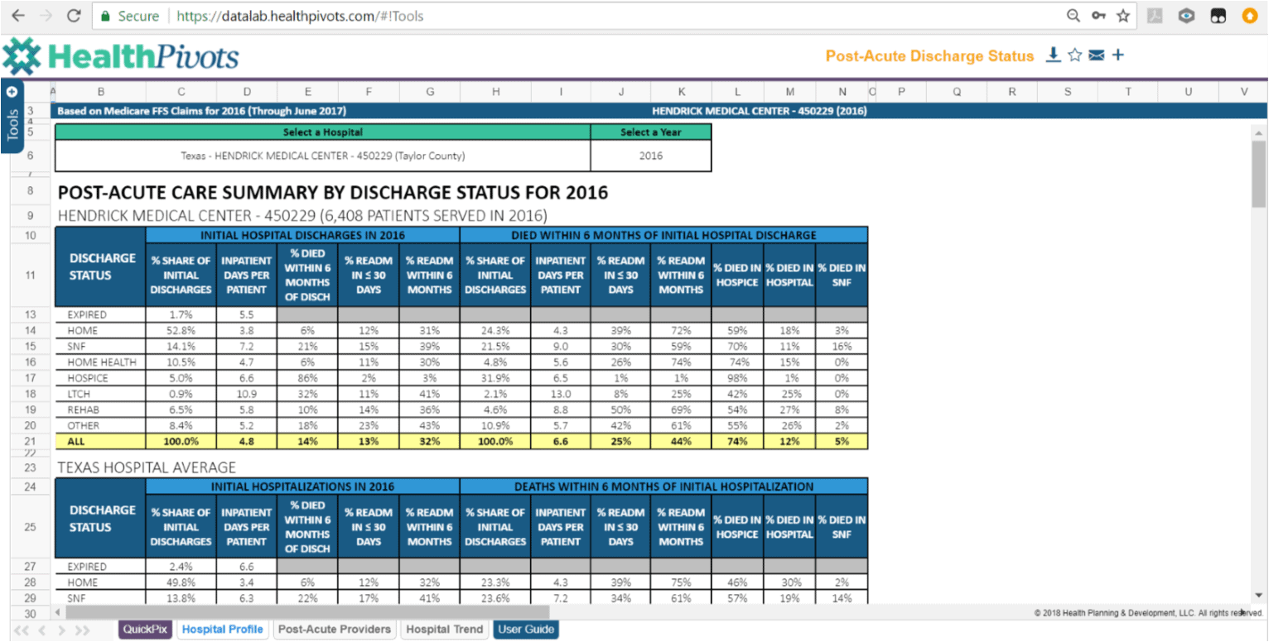This screenshot has width=1269, height=642.
Task: Open the Post-Acute Providers tab
Action: click(x=335, y=629)
